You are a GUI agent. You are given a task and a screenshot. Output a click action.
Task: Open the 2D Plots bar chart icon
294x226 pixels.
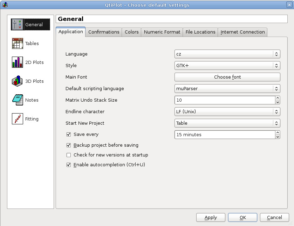pos(18,62)
